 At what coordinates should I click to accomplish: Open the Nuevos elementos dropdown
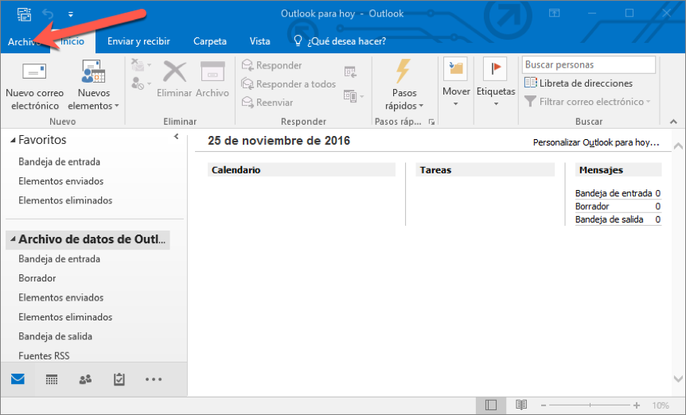click(x=94, y=86)
